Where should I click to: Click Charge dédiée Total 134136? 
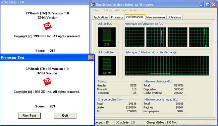[x=132, y=104]
